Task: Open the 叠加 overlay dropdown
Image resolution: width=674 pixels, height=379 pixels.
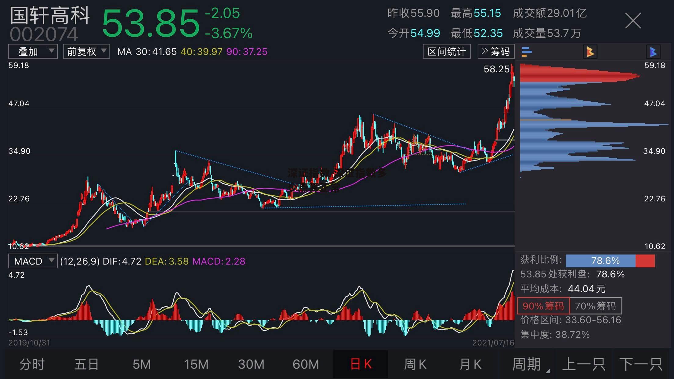Action: [33, 51]
